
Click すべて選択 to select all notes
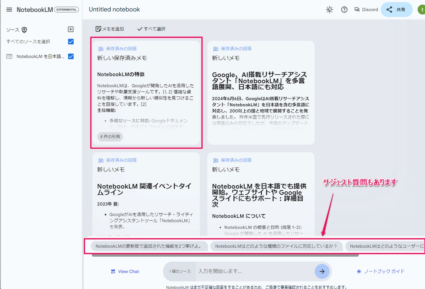pos(151,29)
